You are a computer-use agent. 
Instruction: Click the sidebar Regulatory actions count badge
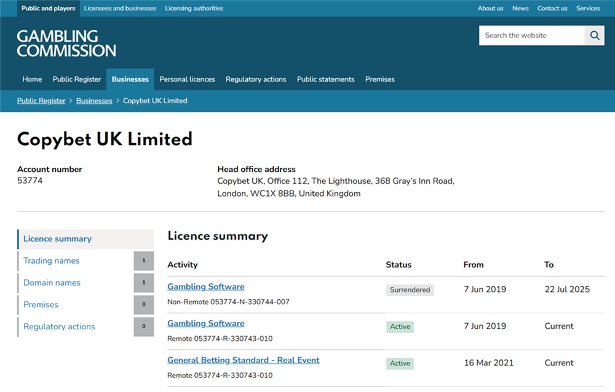(x=143, y=326)
